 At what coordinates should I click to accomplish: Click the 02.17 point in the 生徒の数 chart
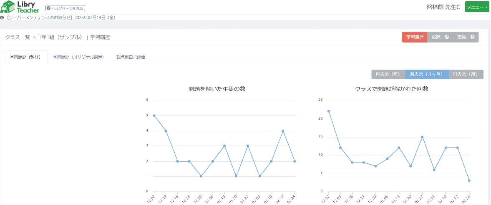pos(283,131)
